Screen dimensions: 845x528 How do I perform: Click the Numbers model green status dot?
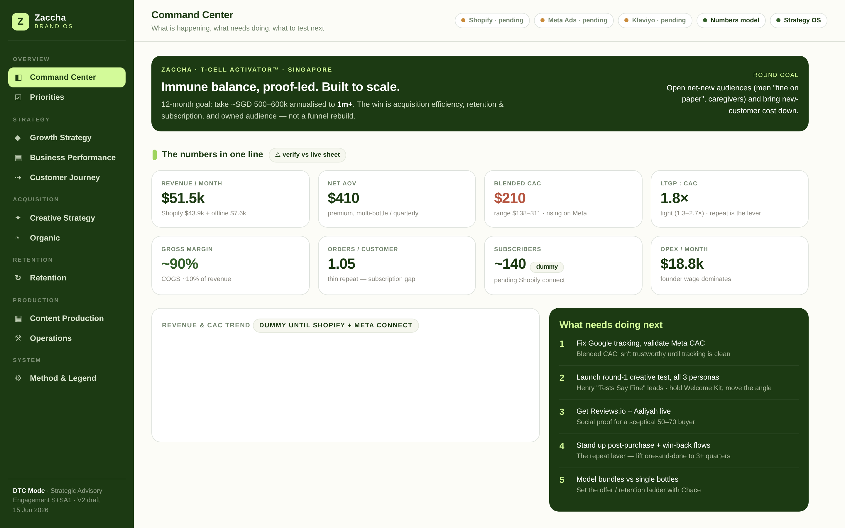click(x=705, y=20)
